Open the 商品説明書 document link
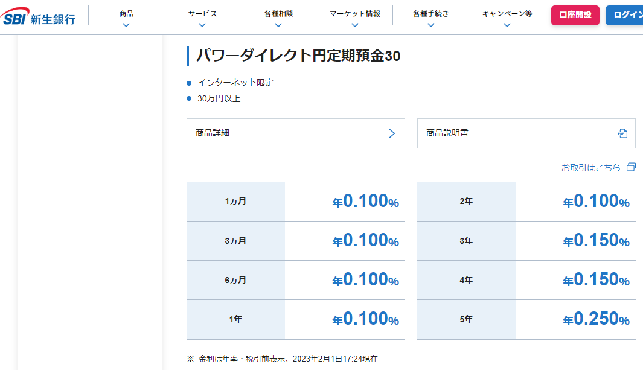 [x=526, y=133]
